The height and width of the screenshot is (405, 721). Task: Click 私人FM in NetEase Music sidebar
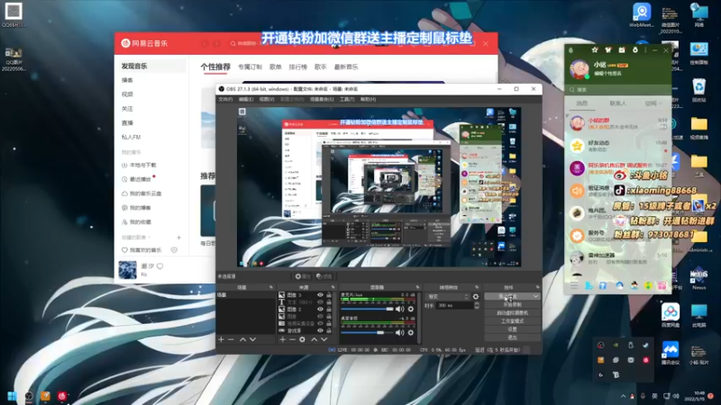click(132, 138)
